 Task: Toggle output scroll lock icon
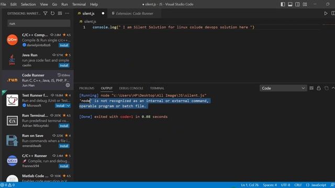[319, 88]
